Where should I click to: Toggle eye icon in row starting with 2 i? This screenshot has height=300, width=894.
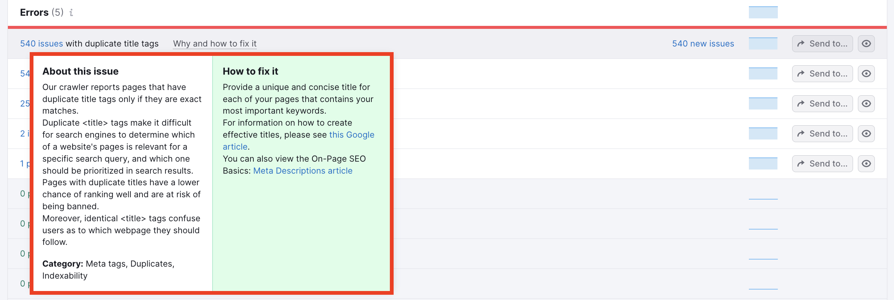tap(866, 133)
